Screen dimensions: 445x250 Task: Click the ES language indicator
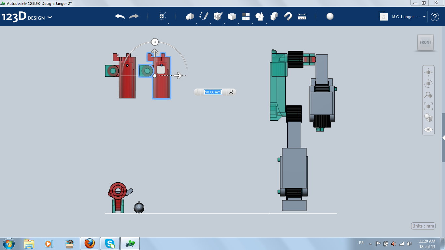coord(361,243)
